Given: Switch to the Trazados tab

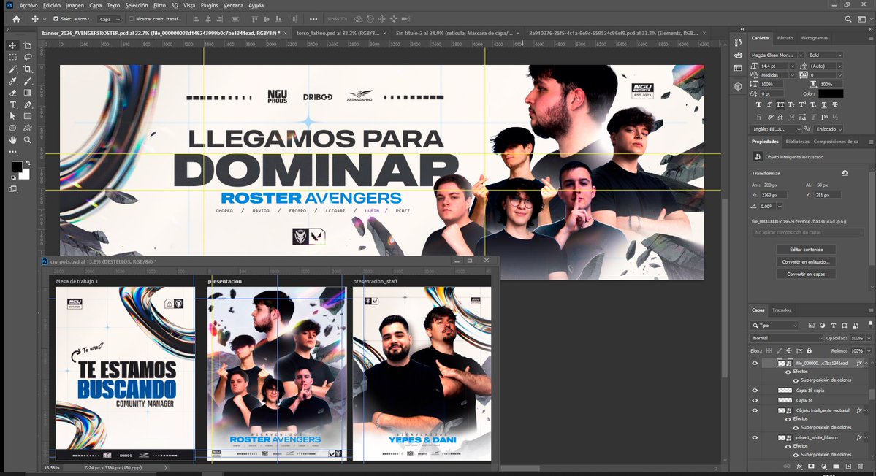Looking at the screenshot, I should tap(782, 310).
